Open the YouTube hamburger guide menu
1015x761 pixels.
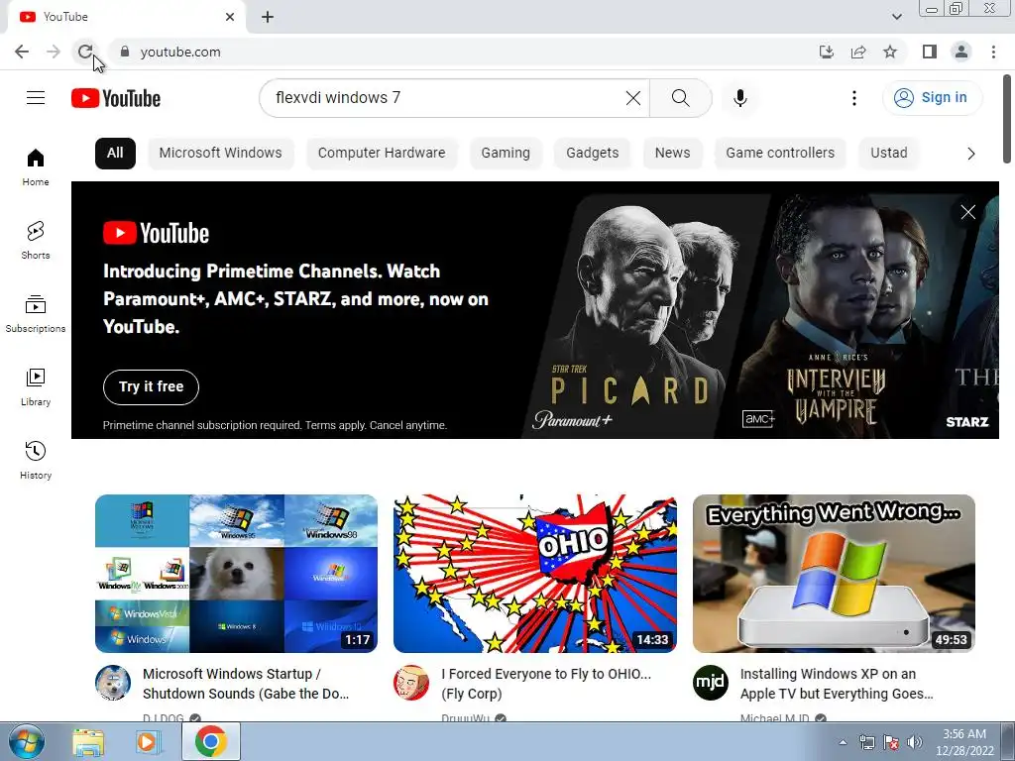coord(36,98)
